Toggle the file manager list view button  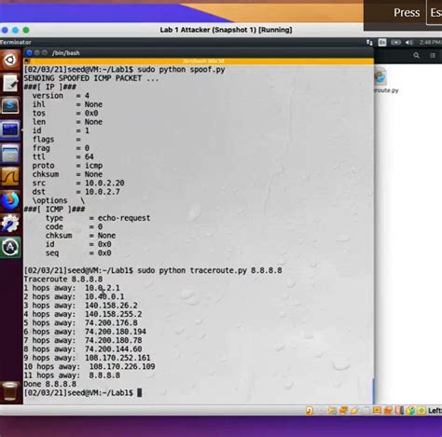click(x=433, y=55)
